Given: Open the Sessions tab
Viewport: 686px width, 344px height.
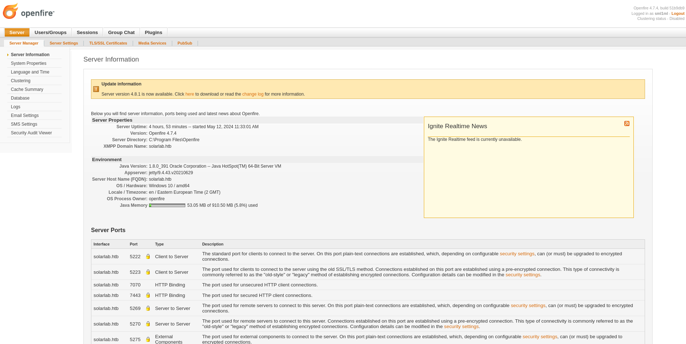Looking at the screenshot, I should click(x=87, y=32).
